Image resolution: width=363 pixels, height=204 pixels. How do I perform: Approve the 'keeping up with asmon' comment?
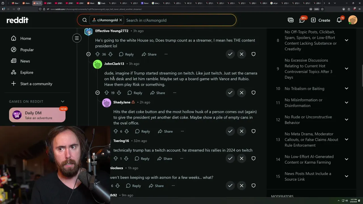pyautogui.click(x=230, y=186)
